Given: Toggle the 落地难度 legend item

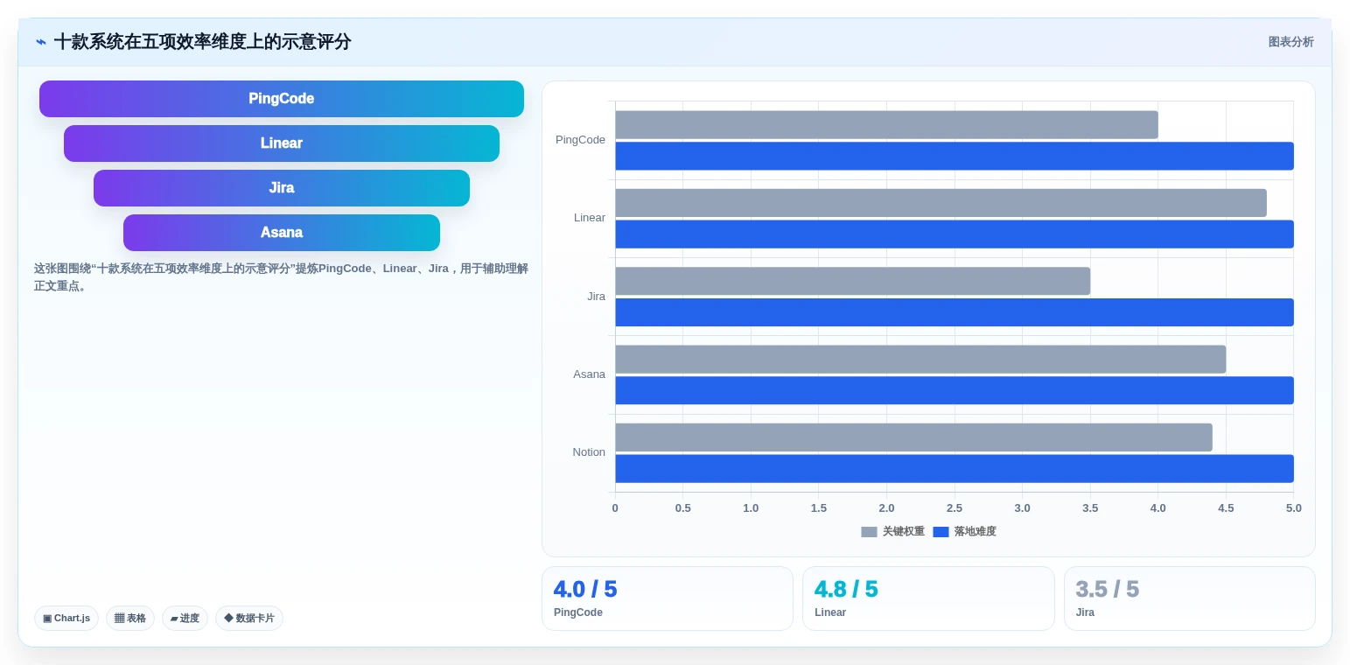Looking at the screenshot, I should pyautogui.click(x=965, y=531).
